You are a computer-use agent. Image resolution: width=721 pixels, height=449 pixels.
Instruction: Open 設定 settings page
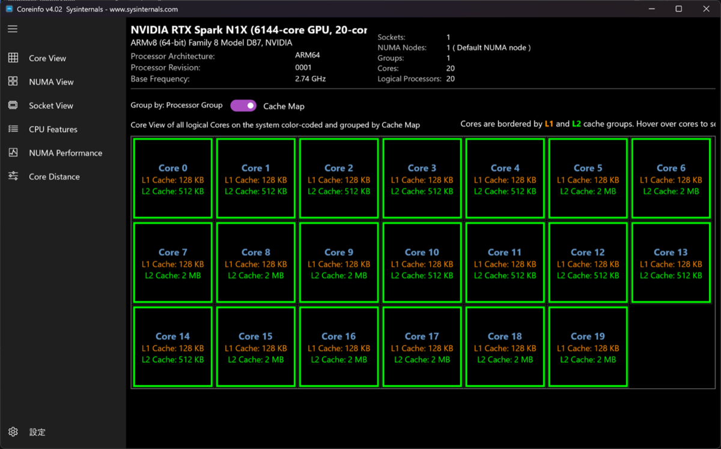click(63, 432)
